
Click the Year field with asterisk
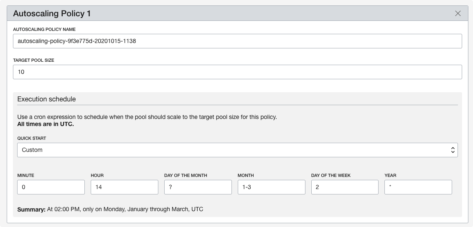click(418, 187)
